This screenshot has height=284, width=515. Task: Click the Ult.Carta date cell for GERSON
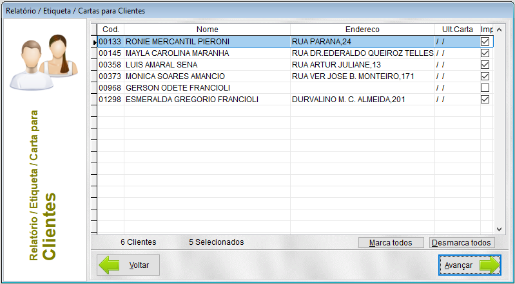tap(458, 88)
